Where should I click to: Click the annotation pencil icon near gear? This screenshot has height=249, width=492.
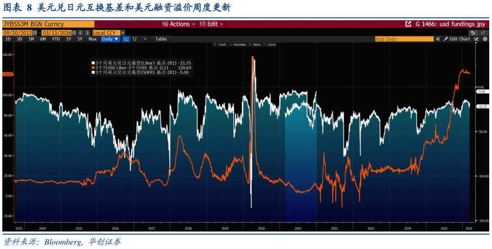[477, 39]
